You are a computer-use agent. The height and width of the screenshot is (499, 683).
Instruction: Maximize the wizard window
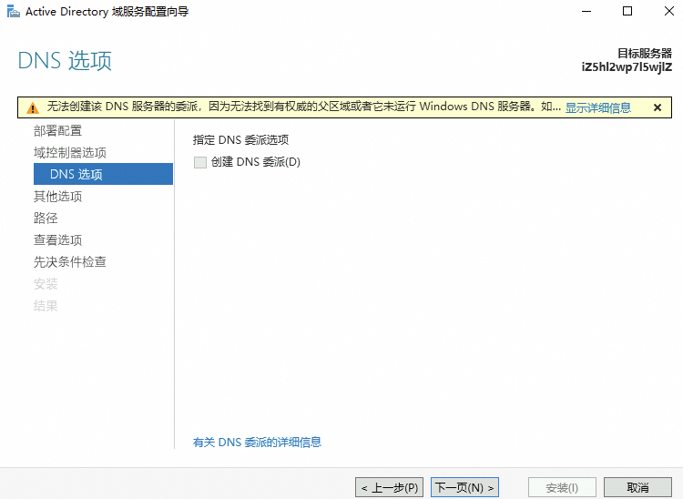[627, 11]
